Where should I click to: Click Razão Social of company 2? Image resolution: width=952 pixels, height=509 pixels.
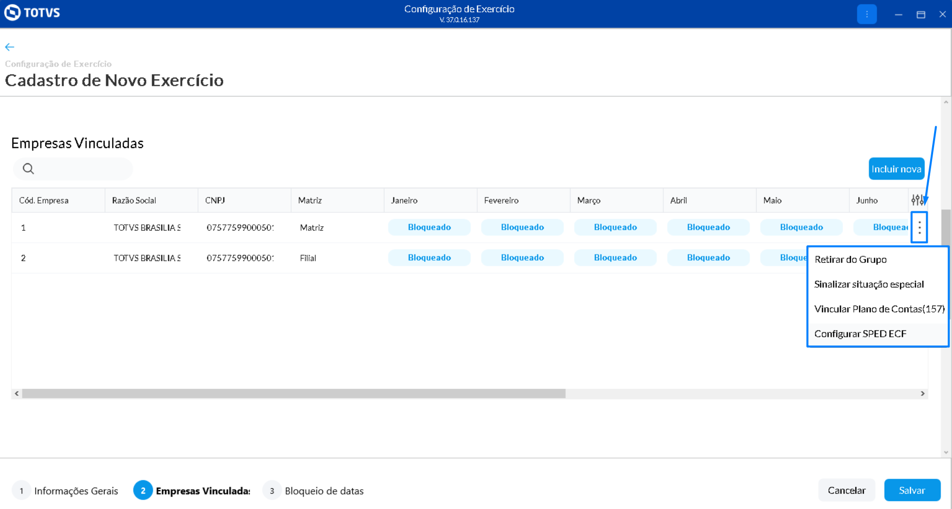(151, 258)
